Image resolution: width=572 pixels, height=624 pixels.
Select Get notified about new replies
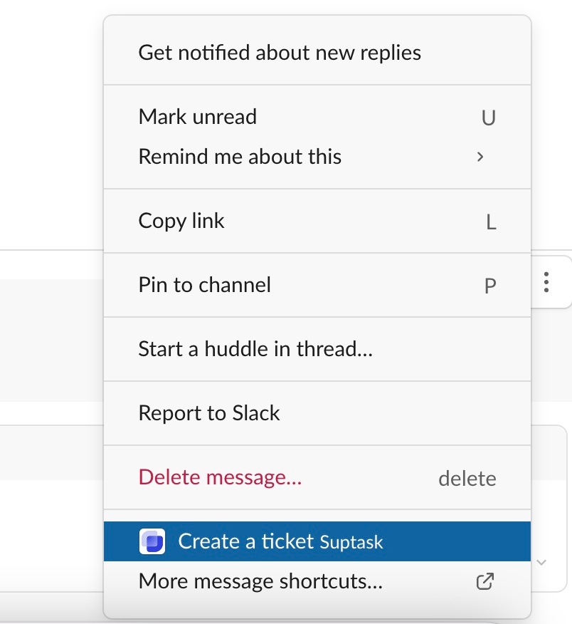280,53
